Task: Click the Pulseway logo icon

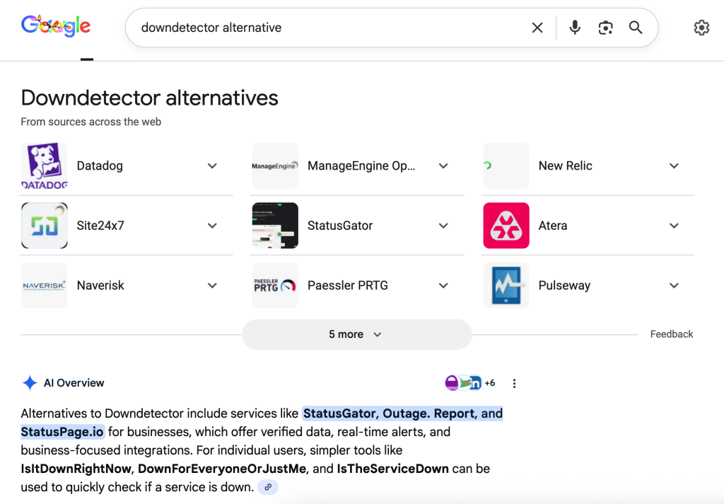Action: [x=506, y=285]
